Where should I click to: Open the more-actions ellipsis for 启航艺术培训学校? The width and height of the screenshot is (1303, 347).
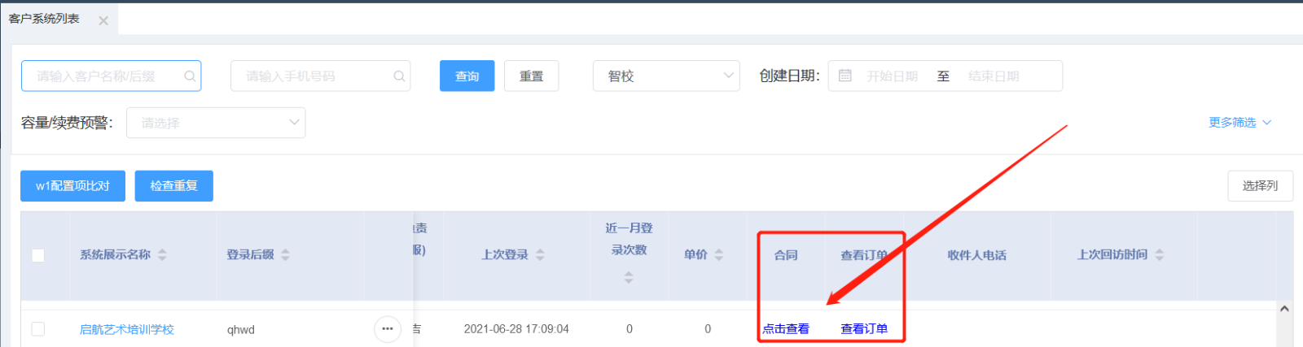tap(388, 329)
